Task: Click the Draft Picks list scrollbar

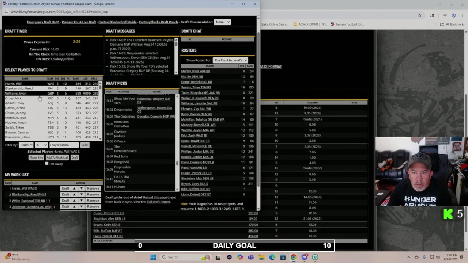Action: (x=177, y=142)
